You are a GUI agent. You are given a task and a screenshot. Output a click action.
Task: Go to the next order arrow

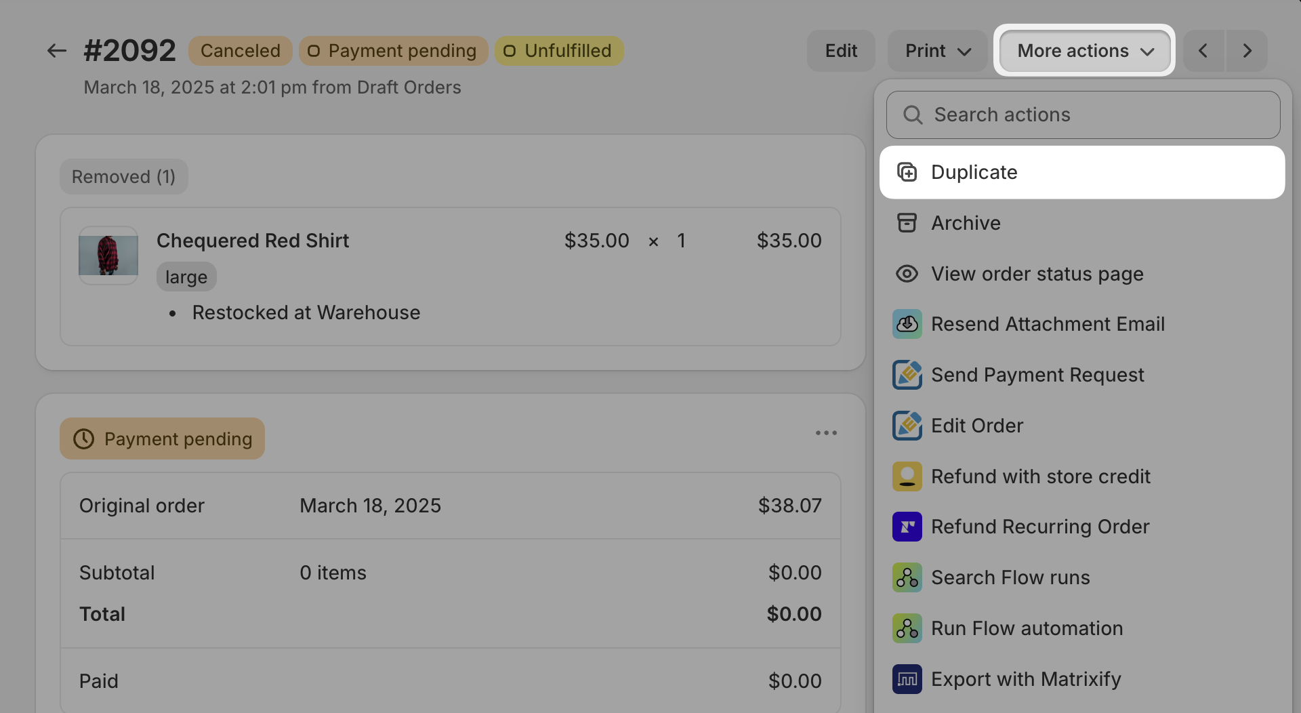1246,51
